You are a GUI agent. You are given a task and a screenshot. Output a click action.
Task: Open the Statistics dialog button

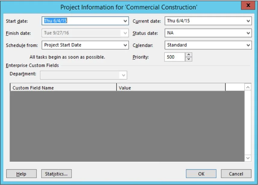(x=56, y=174)
